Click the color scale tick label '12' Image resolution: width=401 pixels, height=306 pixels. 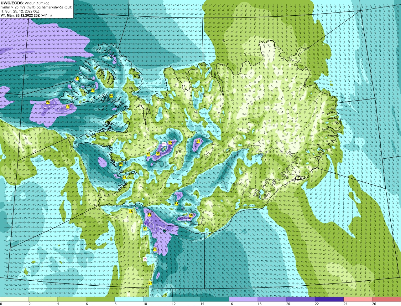click(173, 304)
